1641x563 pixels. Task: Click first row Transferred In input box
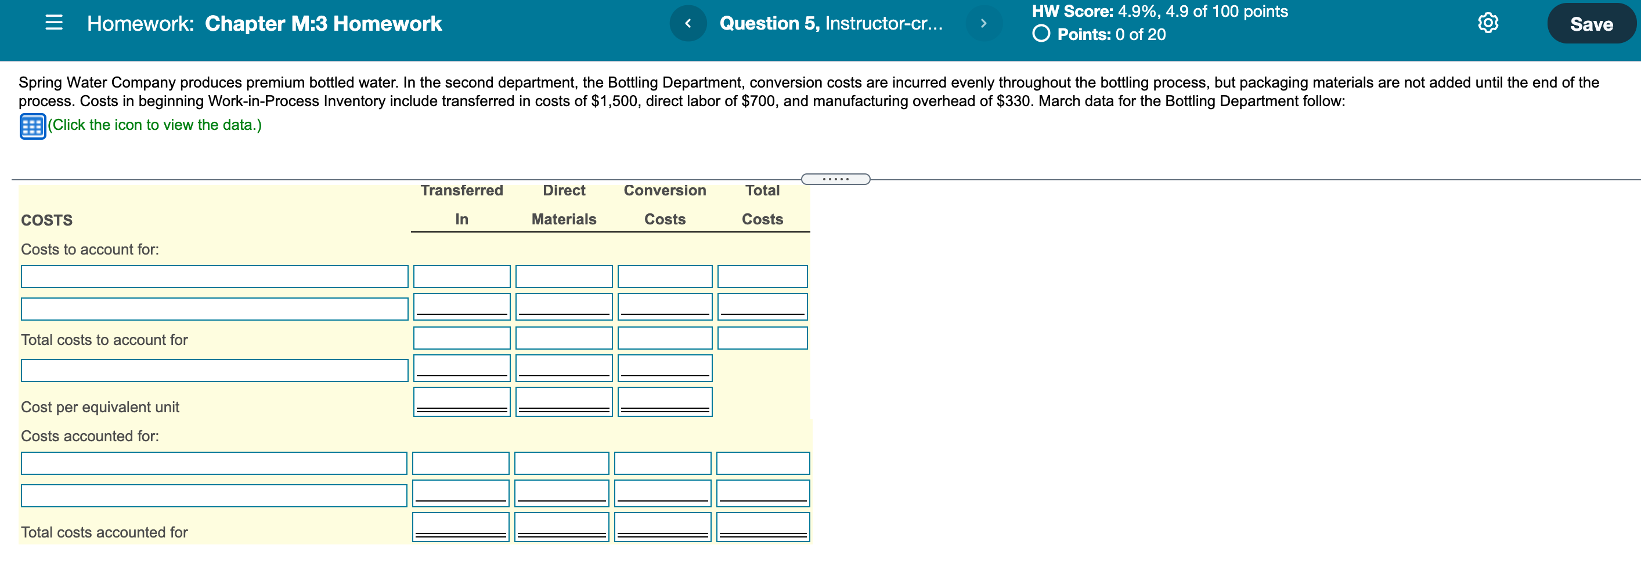(462, 277)
